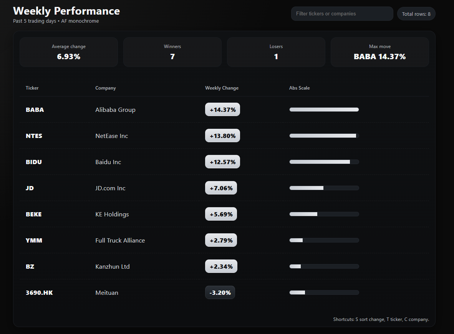The image size is (454, 334).
Task: Click the Average change 6.93% card
Action: 69,52
